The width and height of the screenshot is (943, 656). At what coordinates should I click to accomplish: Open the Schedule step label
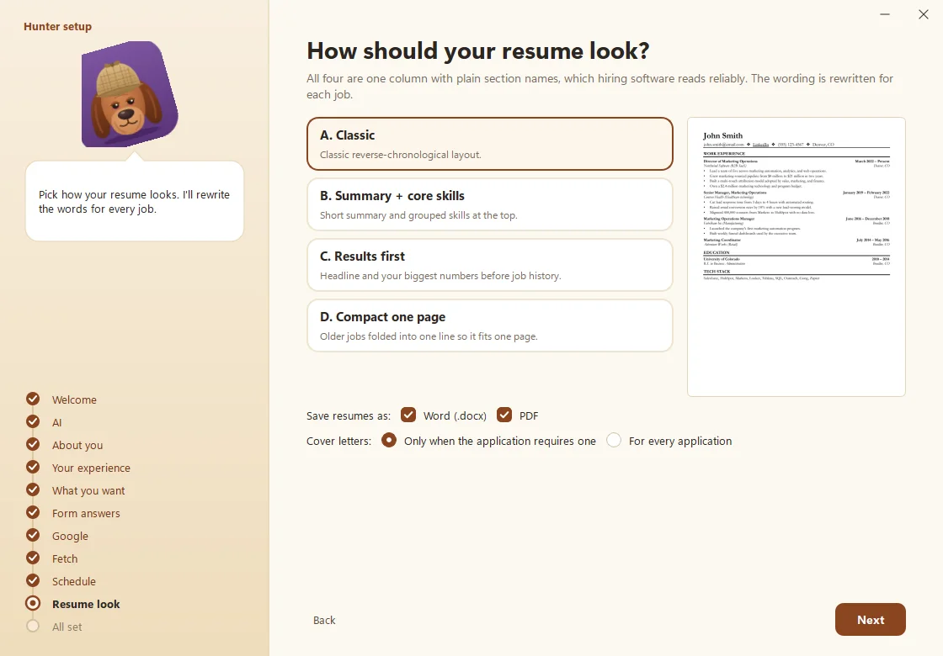[x=73, y=581]
